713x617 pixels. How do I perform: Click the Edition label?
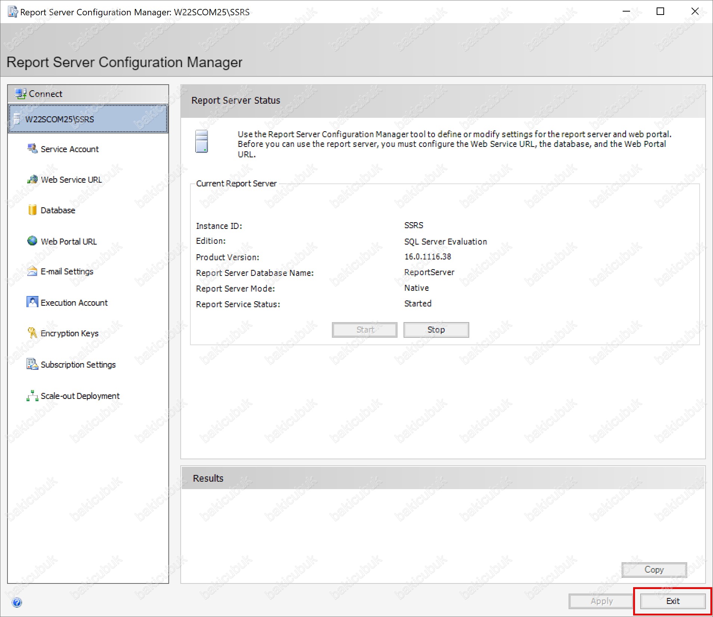[x=211, y=241]
